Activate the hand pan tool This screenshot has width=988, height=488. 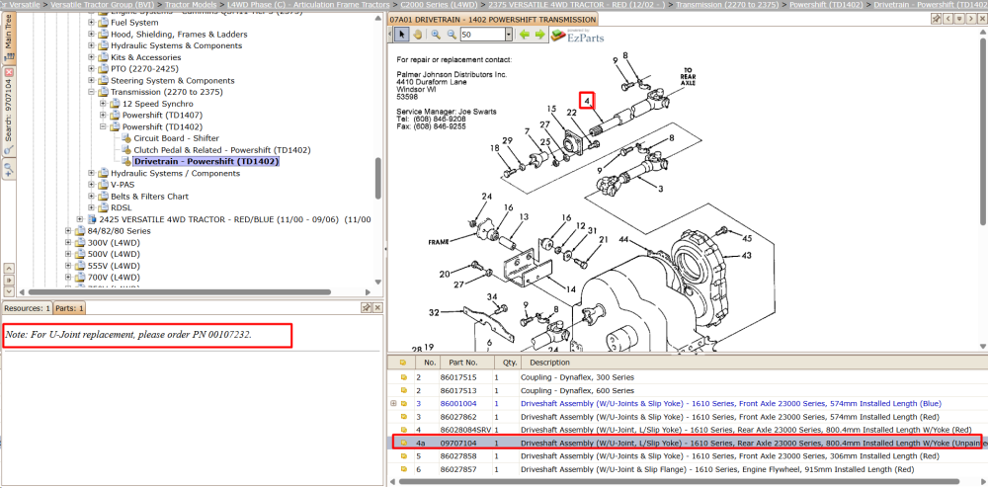pyautogui.click(x=417, y=35)
